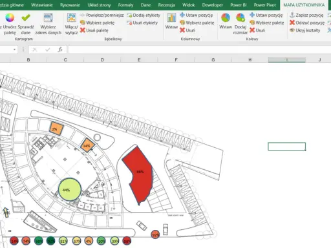
Task: Select the MAPA UŻYTKOWNIKA tab
Action: click(304, 5)
